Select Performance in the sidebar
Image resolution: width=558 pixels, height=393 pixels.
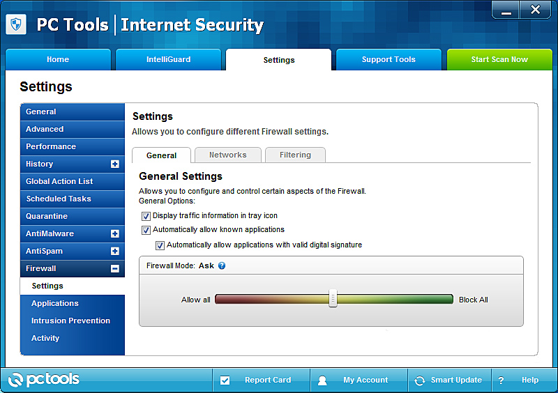click(x=73, y=146)
